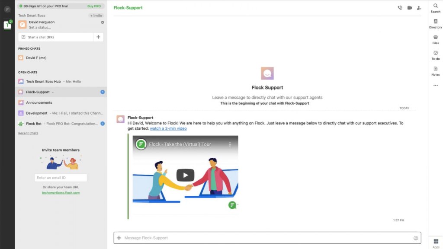
Task: Show more sidebar options (three dots)
Action: coord(435,85)
